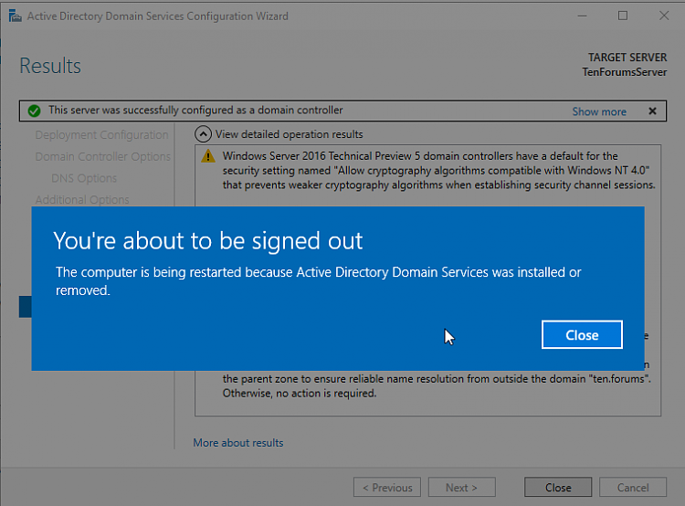Minimize the wizard window
The image size is (685, 506).
coord(582,16)
